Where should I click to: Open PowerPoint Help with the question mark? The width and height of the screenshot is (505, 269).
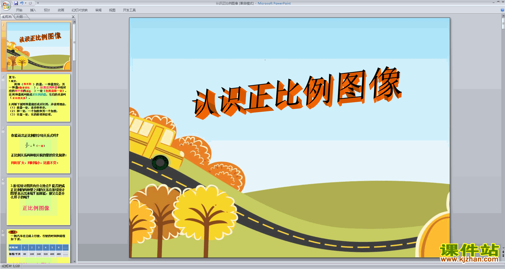[502, 10]
